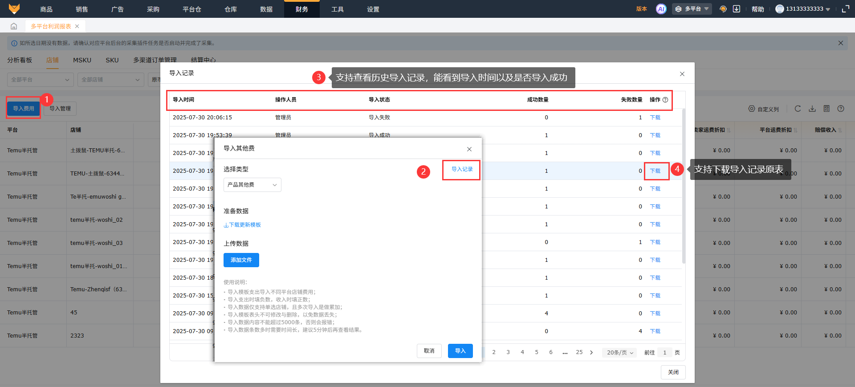Go to page 6 of import records
The height and width of the screenshot is (387, 855).
tap(551, 352)
